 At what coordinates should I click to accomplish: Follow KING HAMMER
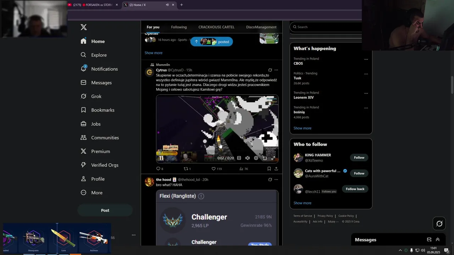359,158
